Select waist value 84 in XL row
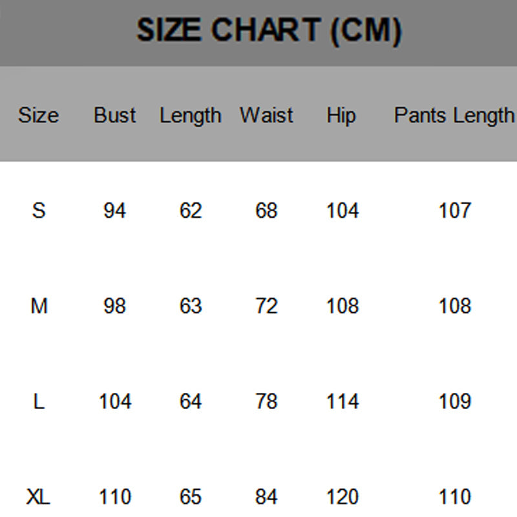The image size is (517, 517). click(266, 497)
